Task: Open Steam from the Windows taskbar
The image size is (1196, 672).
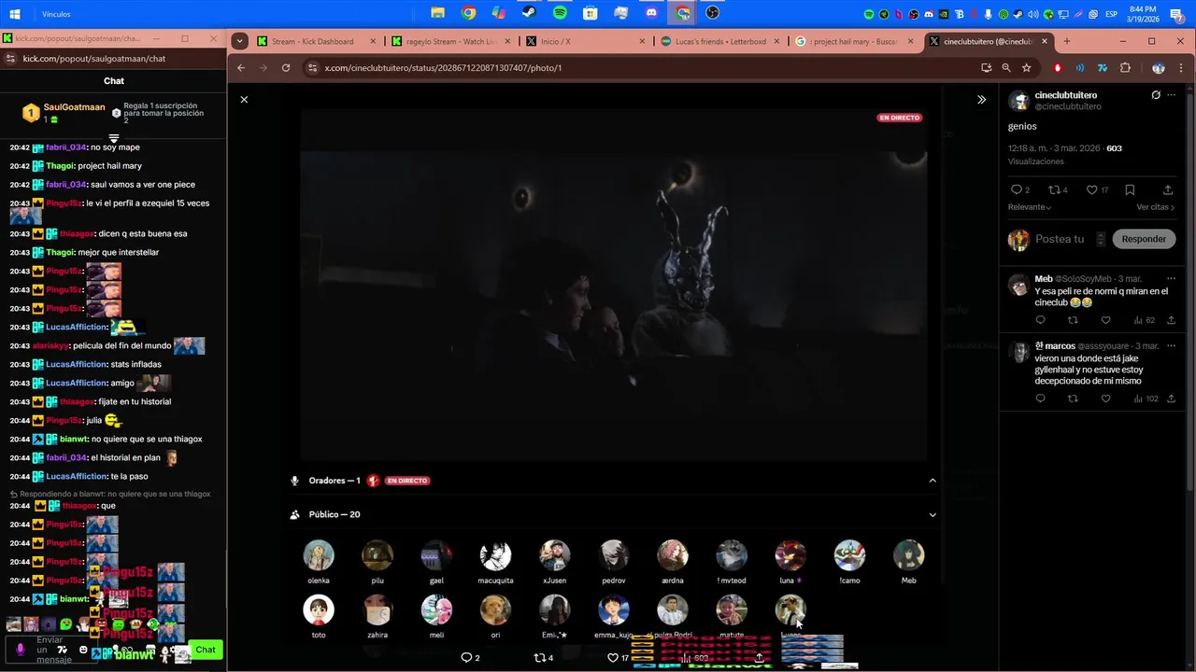Action: pos(529,13)
